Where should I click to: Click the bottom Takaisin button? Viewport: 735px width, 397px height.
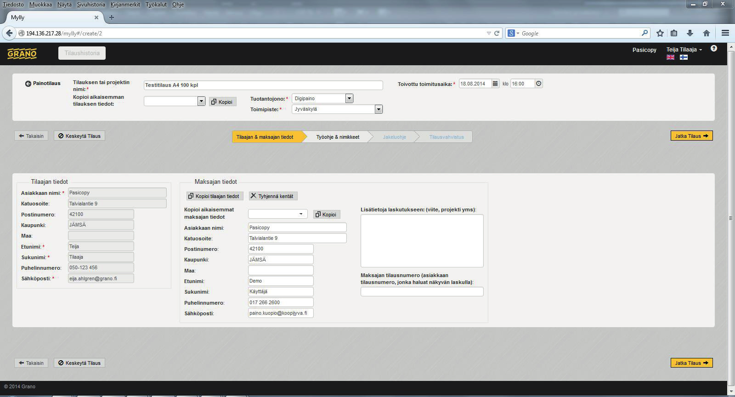coord(31,363)
